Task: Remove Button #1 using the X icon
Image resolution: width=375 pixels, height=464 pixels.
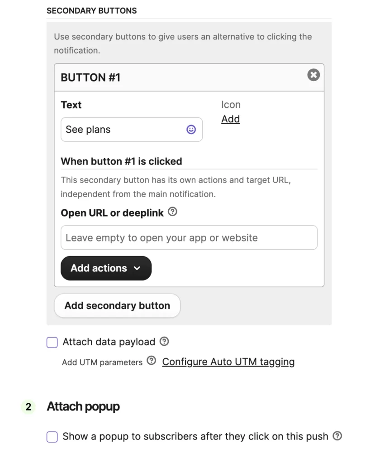Action: point(313,75)
